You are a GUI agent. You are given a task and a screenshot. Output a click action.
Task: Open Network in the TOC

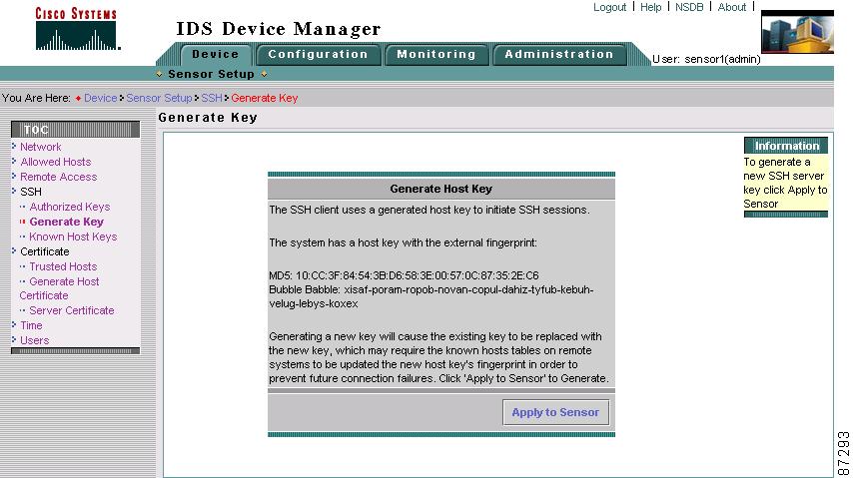pos(41,147)
